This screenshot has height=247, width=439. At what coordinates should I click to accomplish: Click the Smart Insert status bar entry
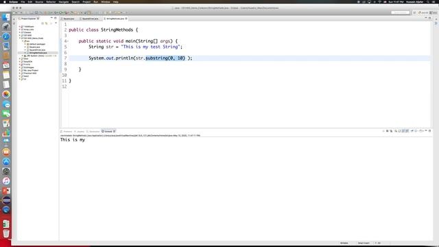[364, 243]
